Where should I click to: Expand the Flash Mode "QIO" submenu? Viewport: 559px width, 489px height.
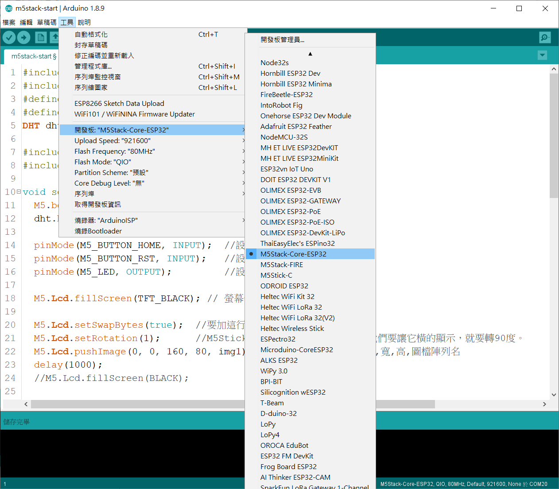pyautogui.click(x=152, y=162)
